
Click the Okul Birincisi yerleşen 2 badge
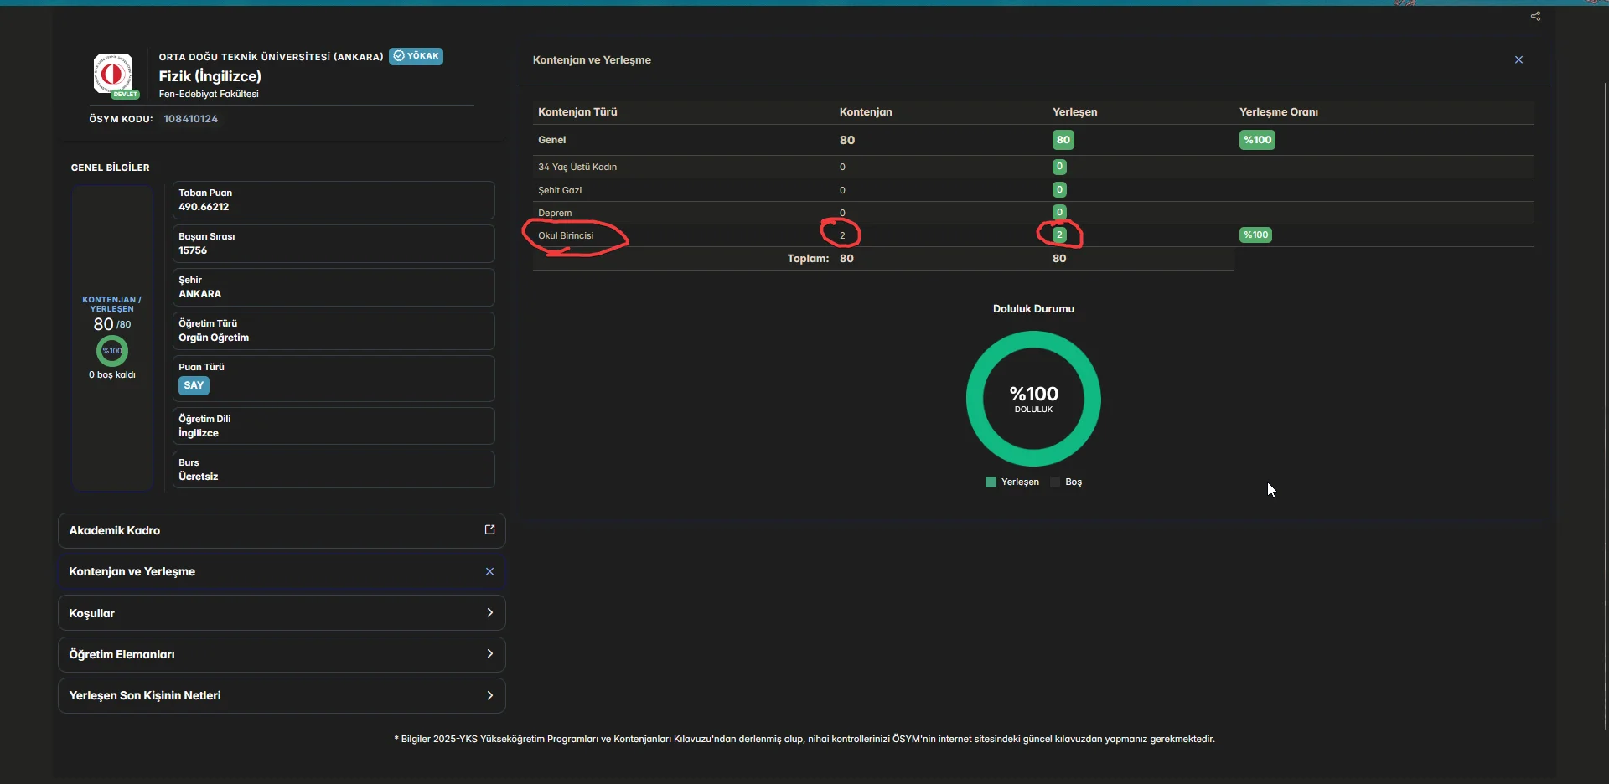1059,235
